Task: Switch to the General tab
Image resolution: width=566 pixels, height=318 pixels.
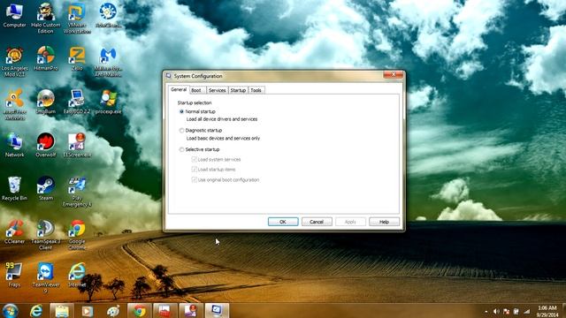Action: pyautogui.click(x=179, y=89)
